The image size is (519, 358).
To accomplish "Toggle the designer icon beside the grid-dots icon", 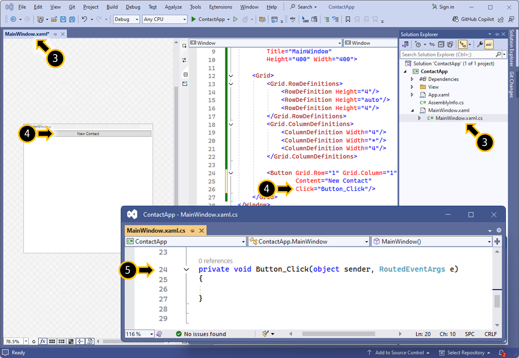I will click(62, 341).
